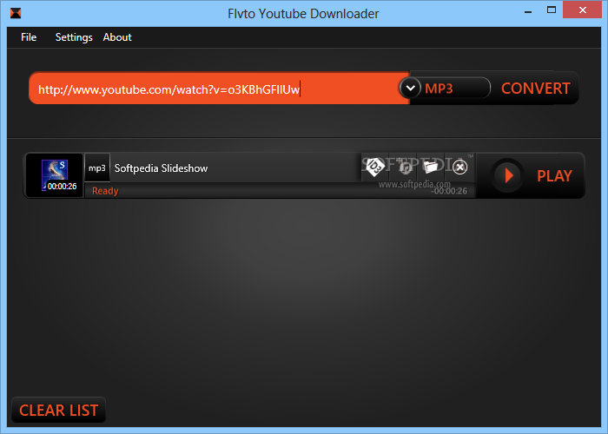Open the About menu
Viewport: 608px width, 434px height.
117,37
